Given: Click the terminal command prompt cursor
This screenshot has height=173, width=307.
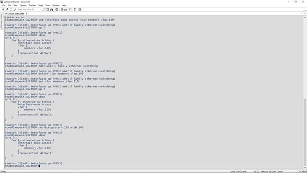Looking at the screenshot, I should coord(39,166).
